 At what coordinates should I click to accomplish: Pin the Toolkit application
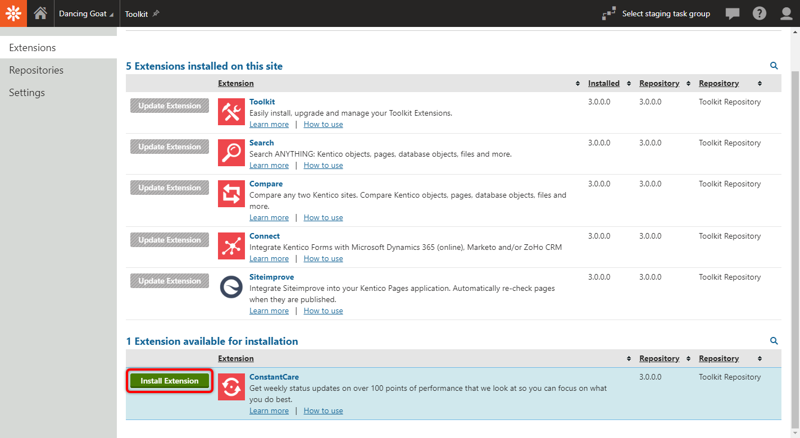coord(156,13)
